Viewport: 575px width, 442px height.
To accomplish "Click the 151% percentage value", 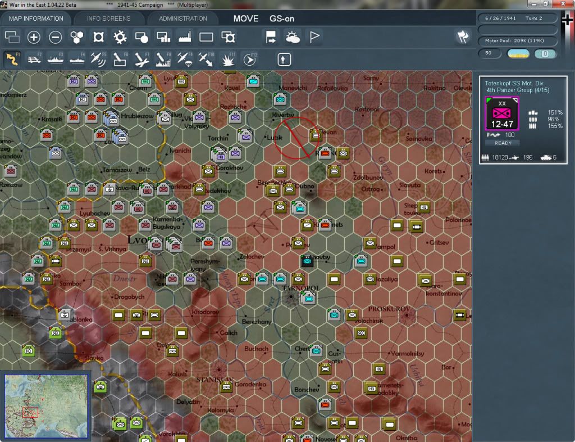I will tap(555, 113).
